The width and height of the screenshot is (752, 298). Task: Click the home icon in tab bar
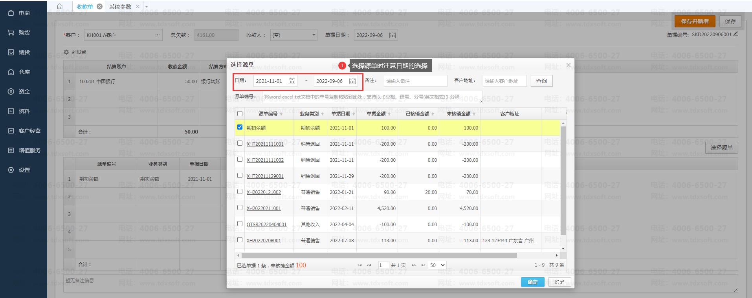pos(60,6)
